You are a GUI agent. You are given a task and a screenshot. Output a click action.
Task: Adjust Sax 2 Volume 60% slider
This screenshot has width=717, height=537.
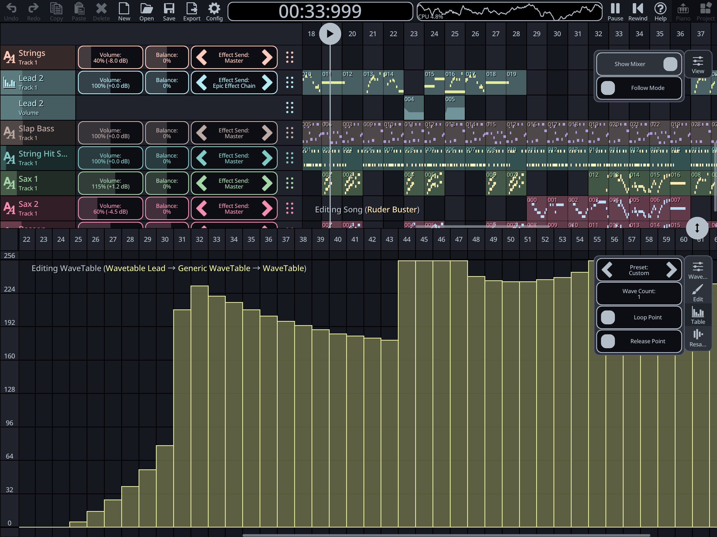tap(110, 208)
